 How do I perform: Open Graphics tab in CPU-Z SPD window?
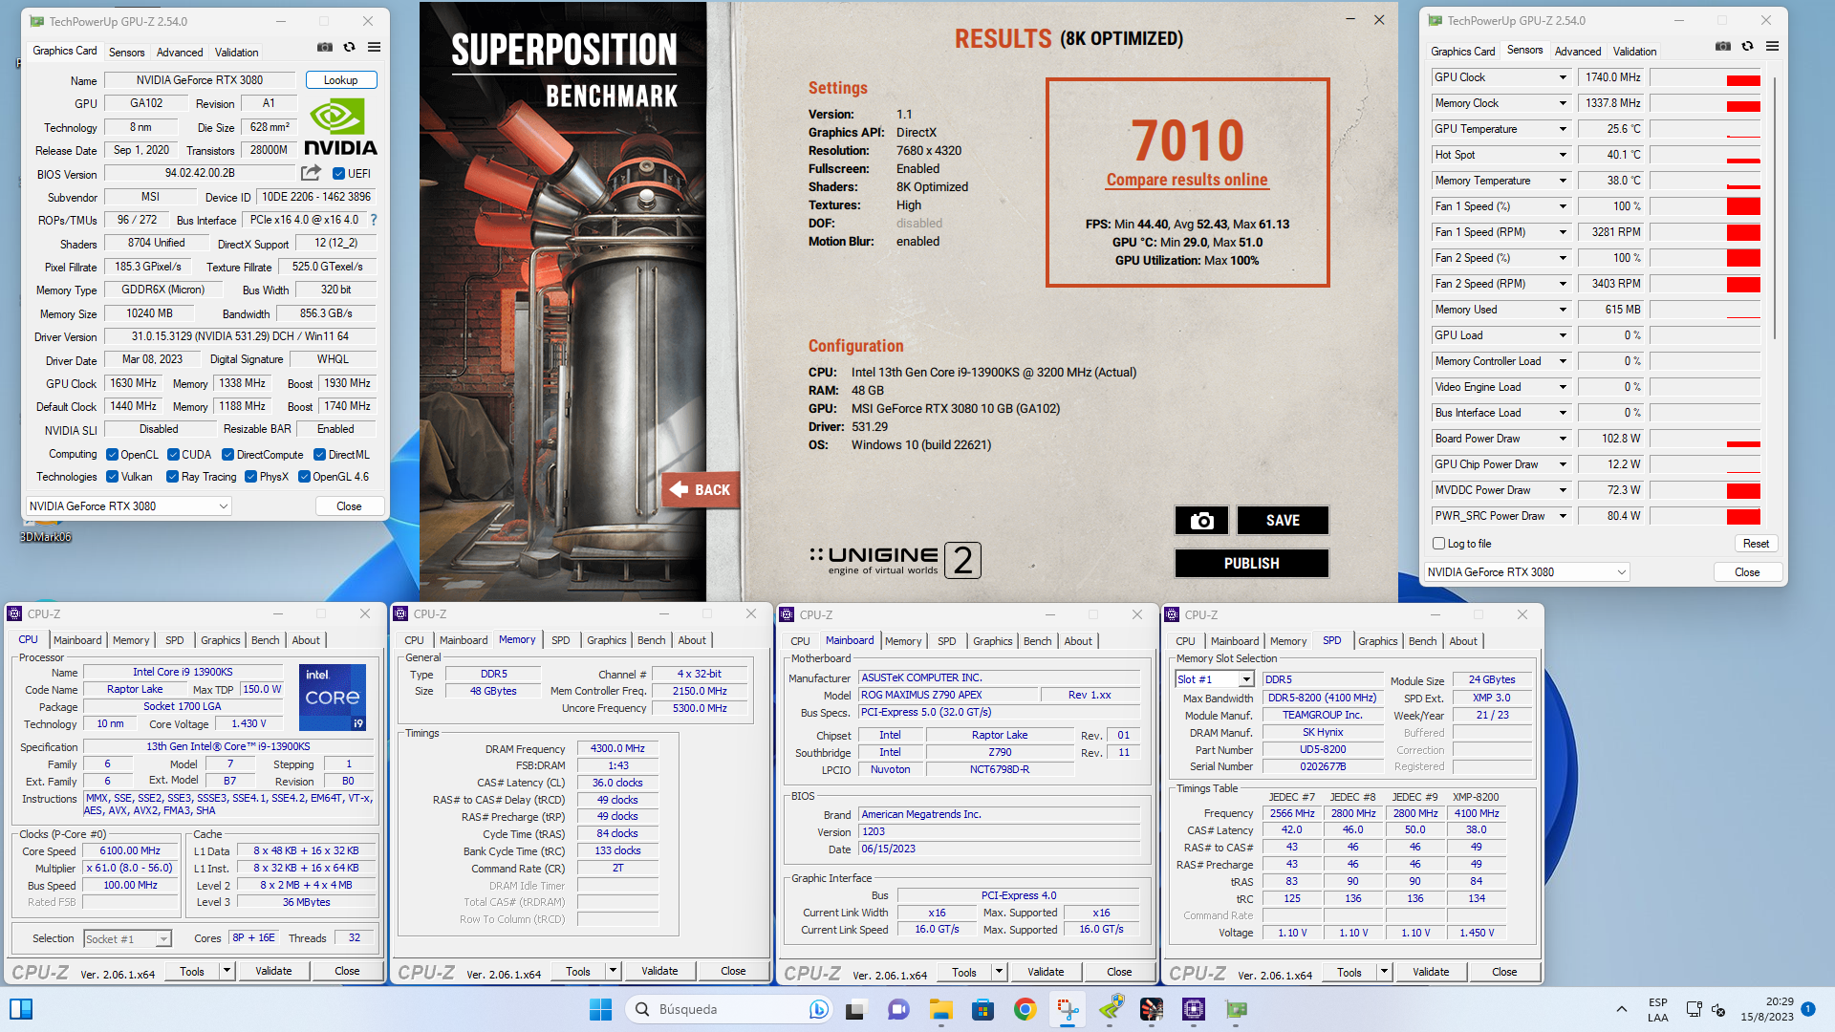[1377, 641]
